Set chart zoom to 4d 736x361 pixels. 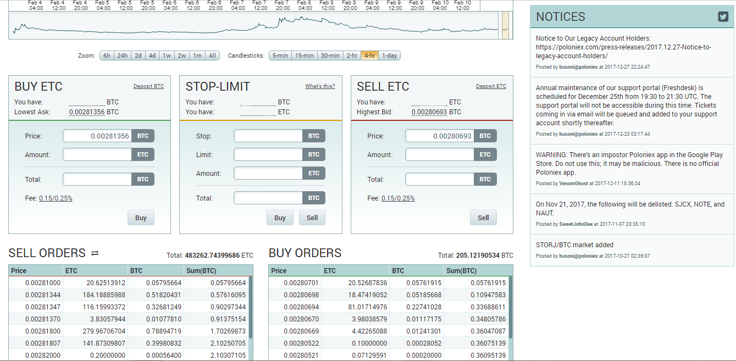tap(152, 55)
